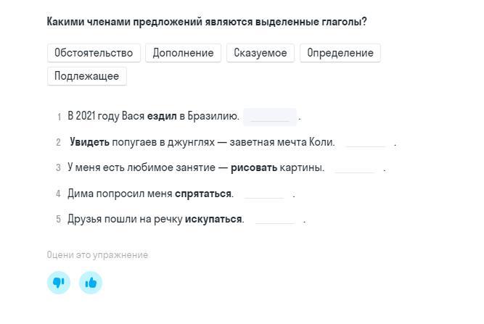Screen dimensions: 484x324
Task: Click the bold word искупаться
Action: tap(213, 219)
